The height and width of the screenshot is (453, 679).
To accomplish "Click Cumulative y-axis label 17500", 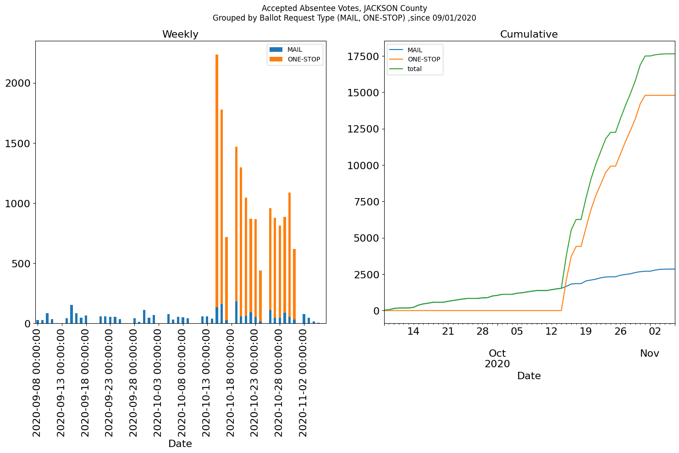I will 363,56.
